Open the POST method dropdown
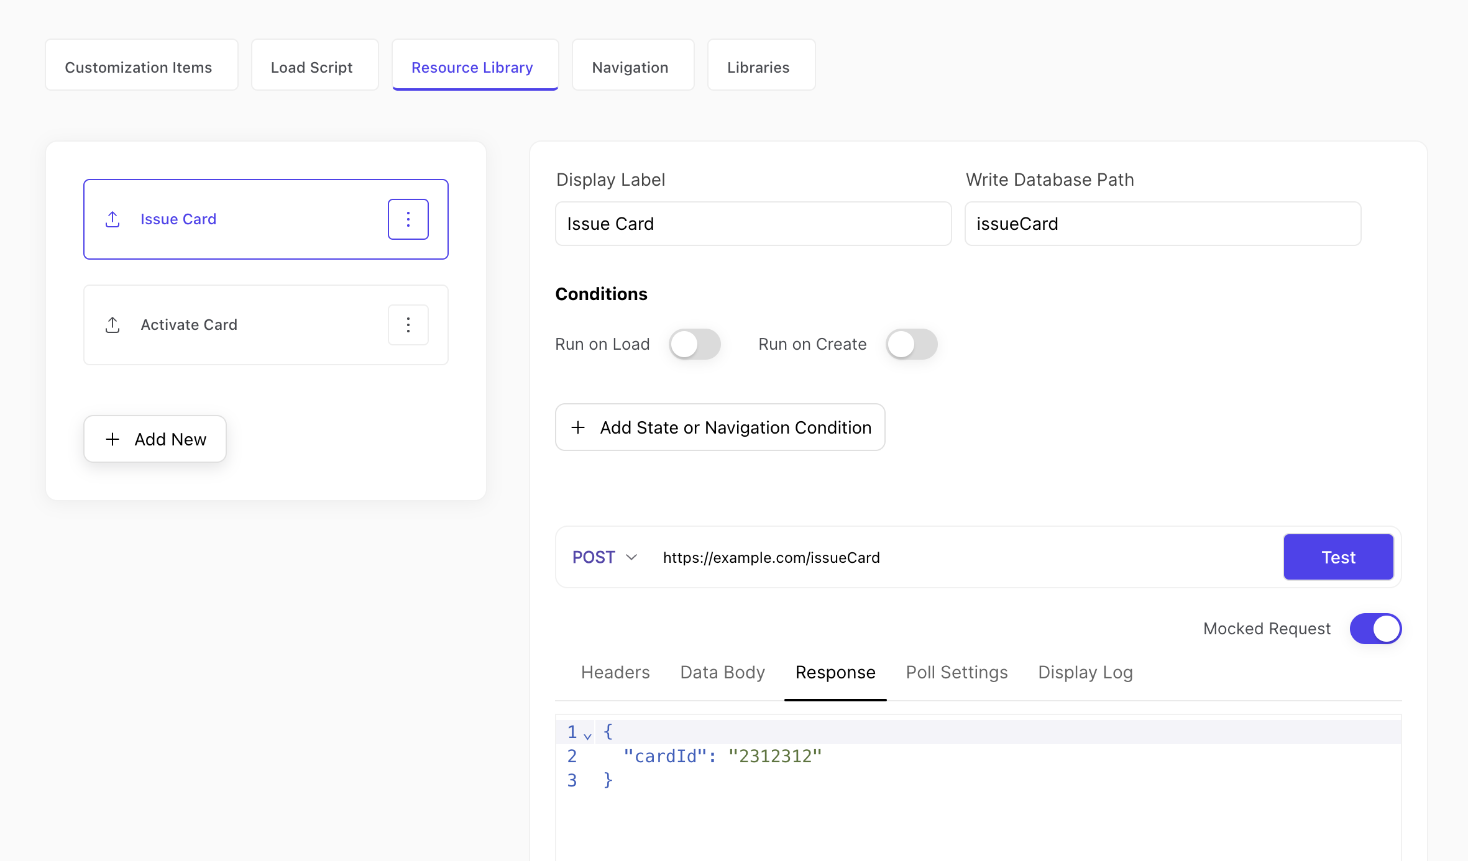Image resolution: width=1468 pixels, height=861 pixels. 604,557
